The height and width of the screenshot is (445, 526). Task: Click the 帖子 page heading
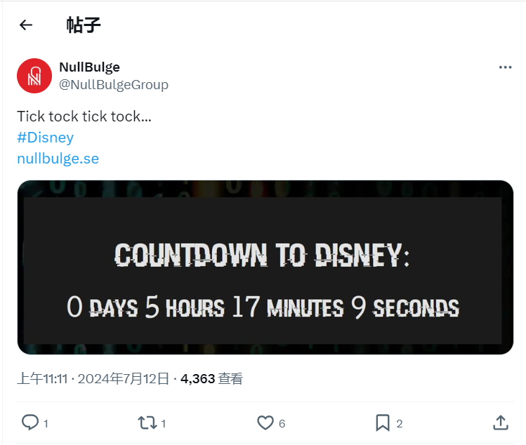tap(84, 25)
